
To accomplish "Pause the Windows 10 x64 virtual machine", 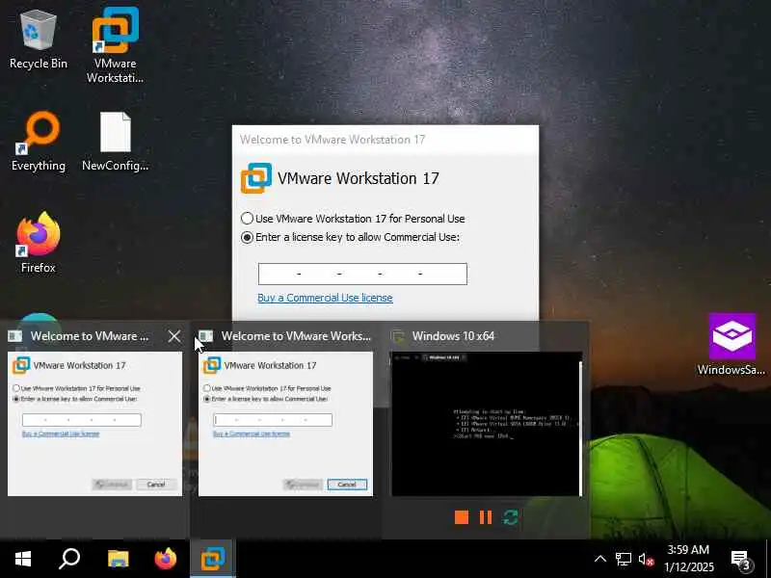I will click(x=486, y=517).
